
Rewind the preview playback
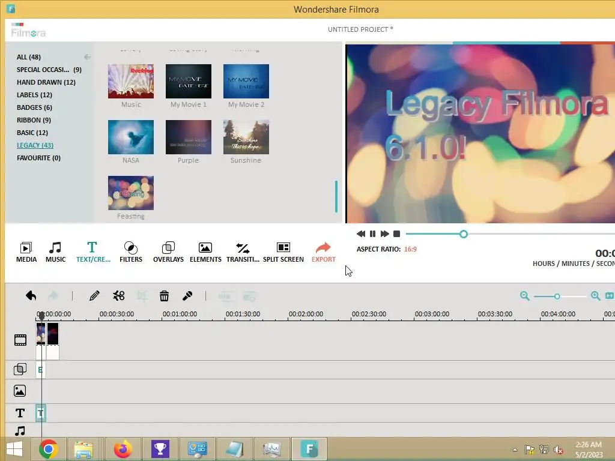pos(361,234)
